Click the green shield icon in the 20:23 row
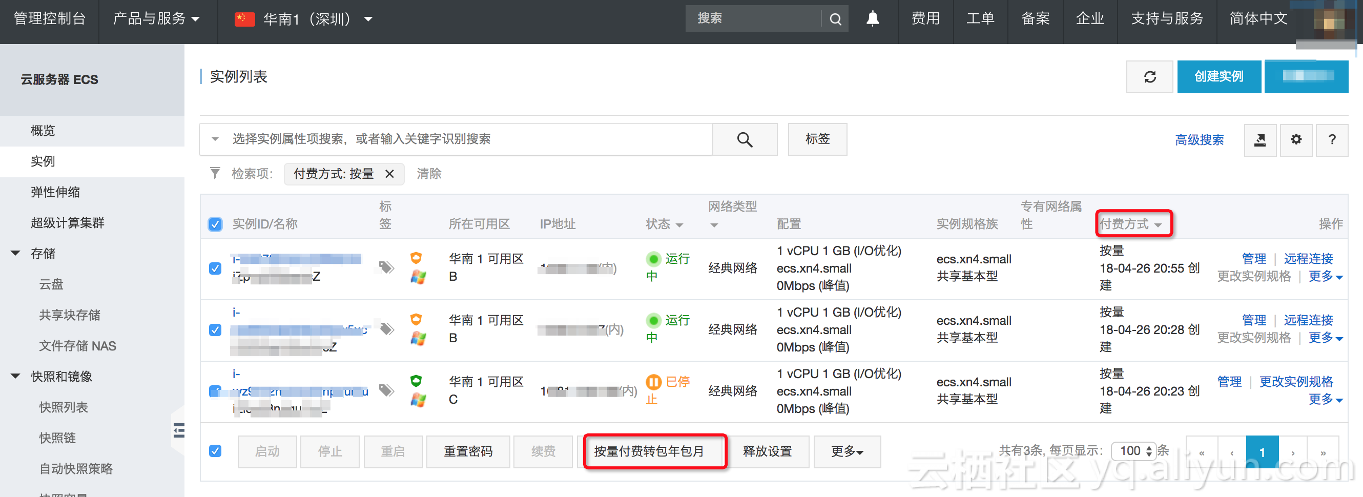 click(x=417, y=381)
